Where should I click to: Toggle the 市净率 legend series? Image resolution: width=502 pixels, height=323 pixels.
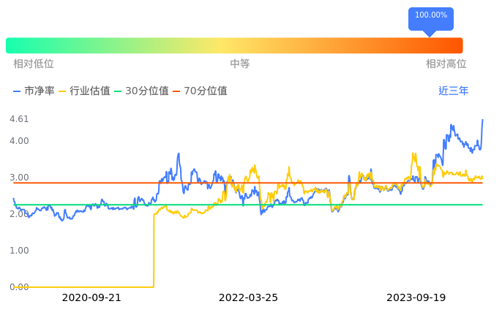(34, 91)
